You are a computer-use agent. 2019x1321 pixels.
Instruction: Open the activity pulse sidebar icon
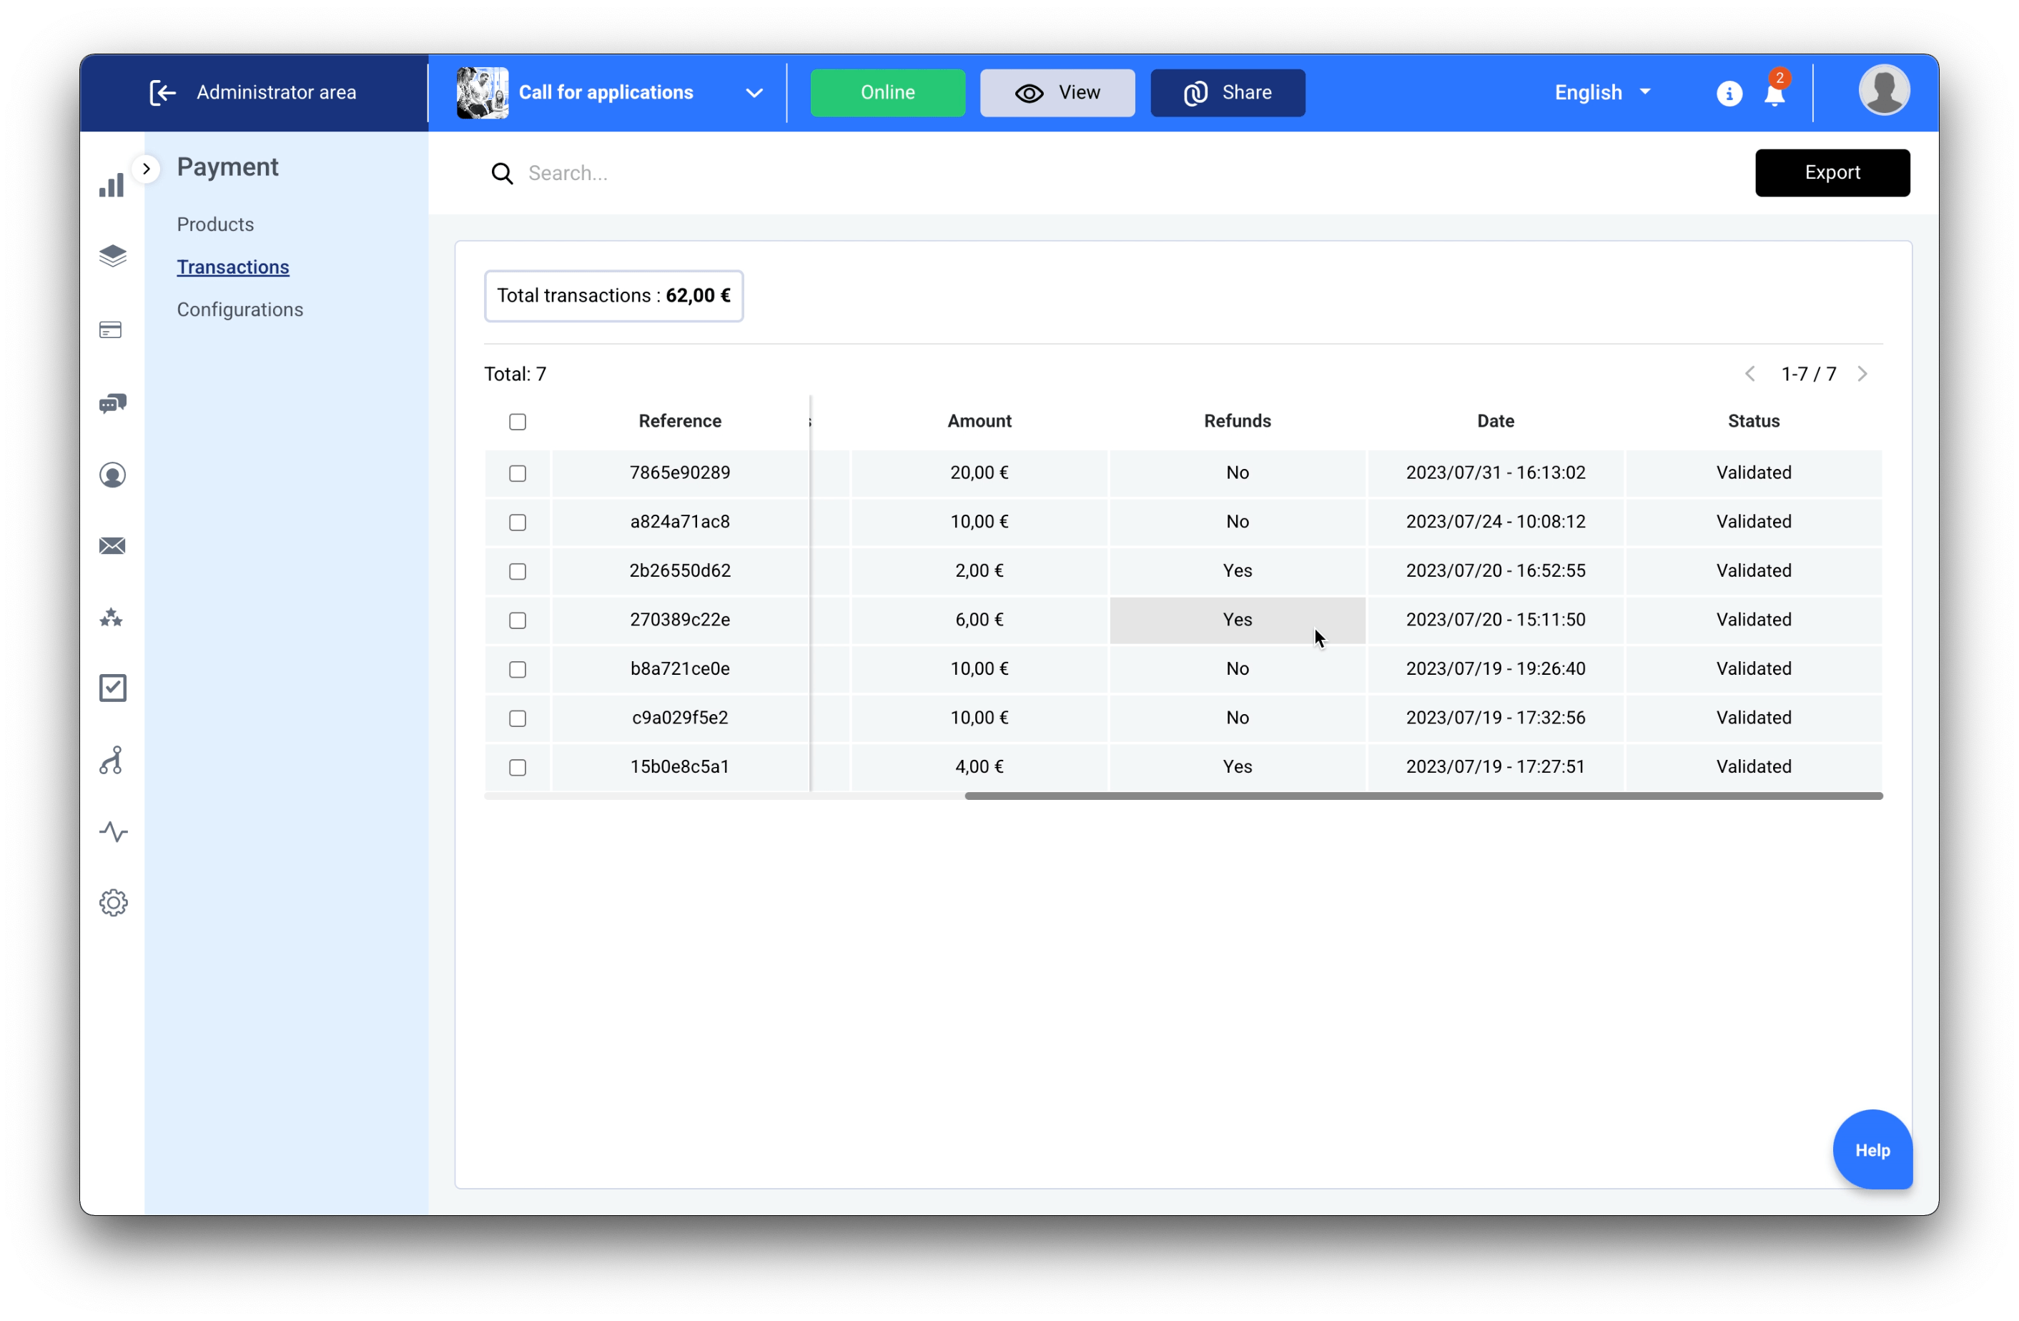click(113, 831)
